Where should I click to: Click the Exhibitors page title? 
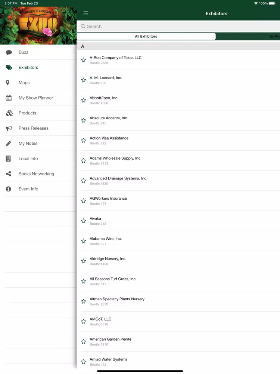(217, 13)
